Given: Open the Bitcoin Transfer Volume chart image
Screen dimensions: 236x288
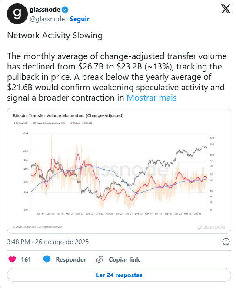Looking at the screenshot, I should point(119,170).
